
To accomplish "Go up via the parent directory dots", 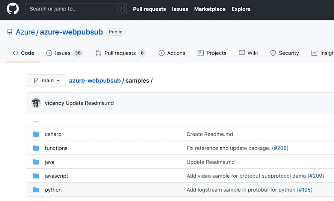I will pos(36,121).
